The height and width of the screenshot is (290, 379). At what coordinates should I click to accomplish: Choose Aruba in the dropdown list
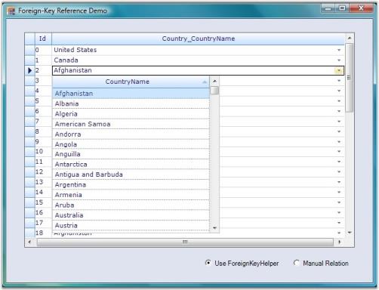coord(131,205)
